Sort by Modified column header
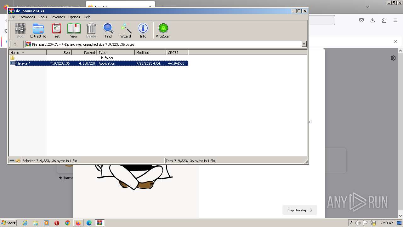This screenshot has width=403, height=227. (x=150, y=53)
